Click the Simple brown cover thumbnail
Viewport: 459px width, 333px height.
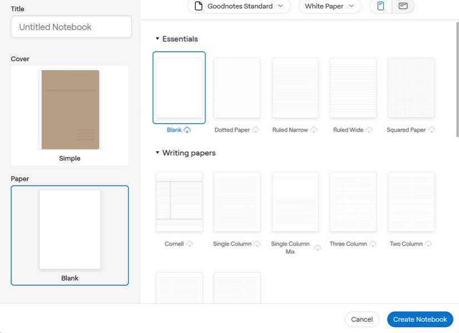tap(70, 109)
